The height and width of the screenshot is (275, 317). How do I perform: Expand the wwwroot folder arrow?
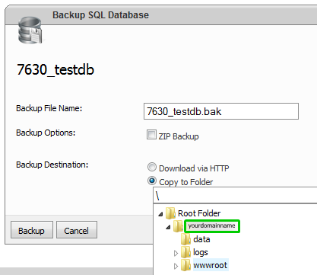point(176,266)
